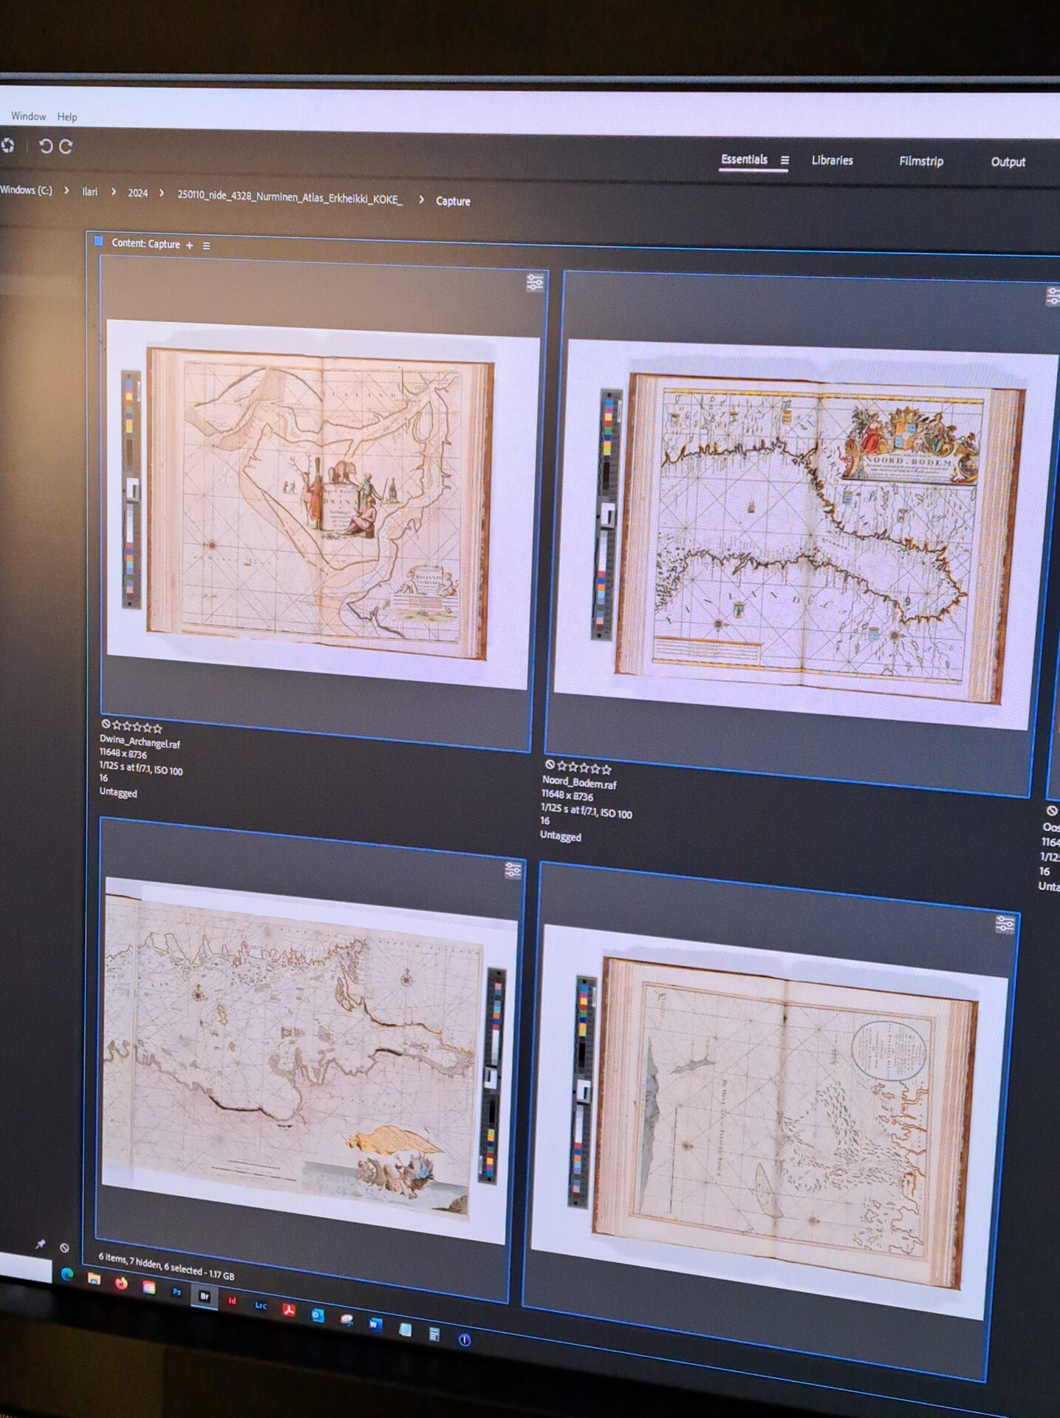Click the Open in Camera Raw aperture icon
Screen dimensions: 1060x1418
[x=7, y=145]
